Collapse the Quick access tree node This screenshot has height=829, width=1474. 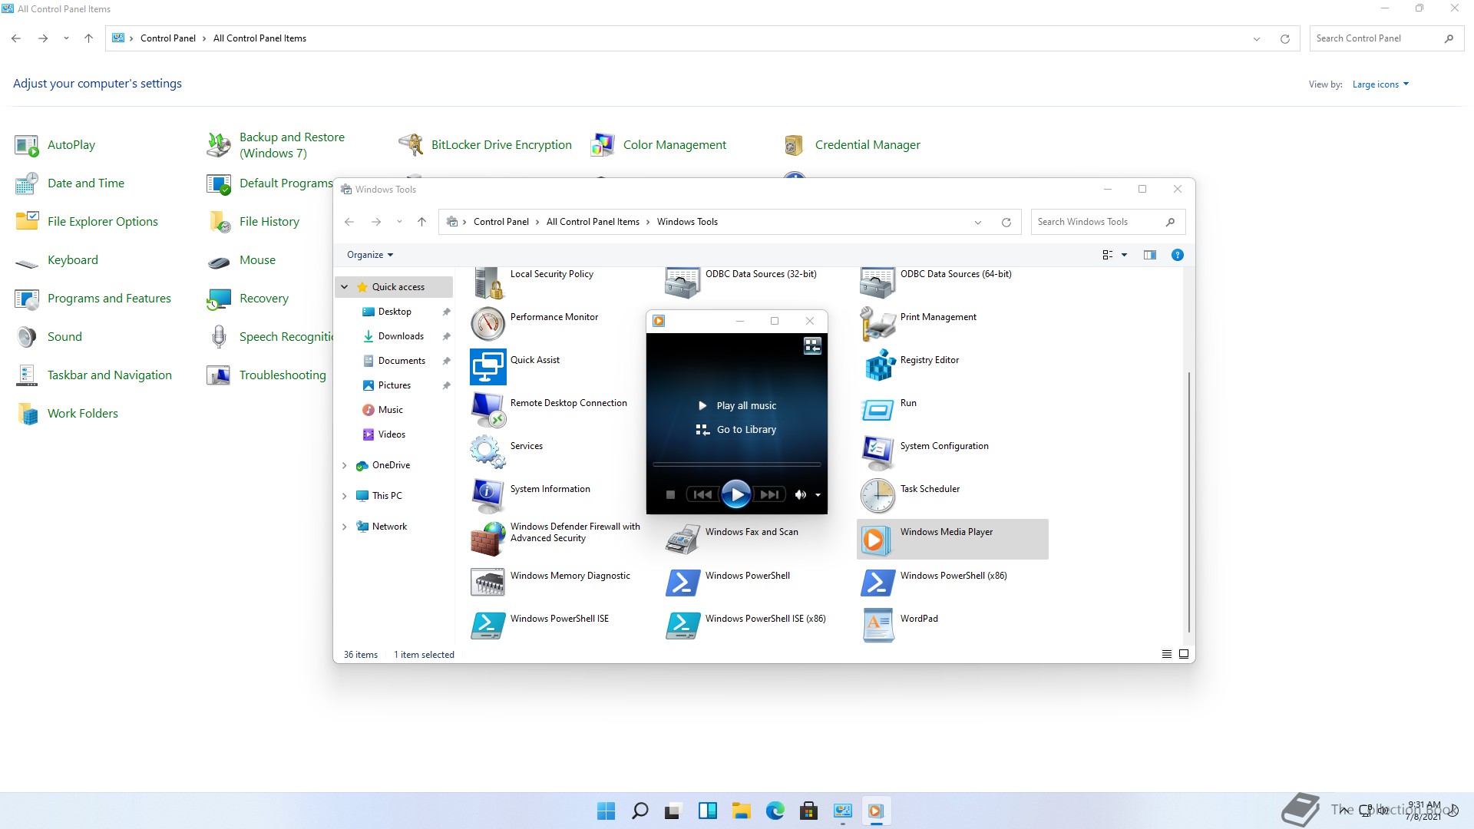point(345,287)
